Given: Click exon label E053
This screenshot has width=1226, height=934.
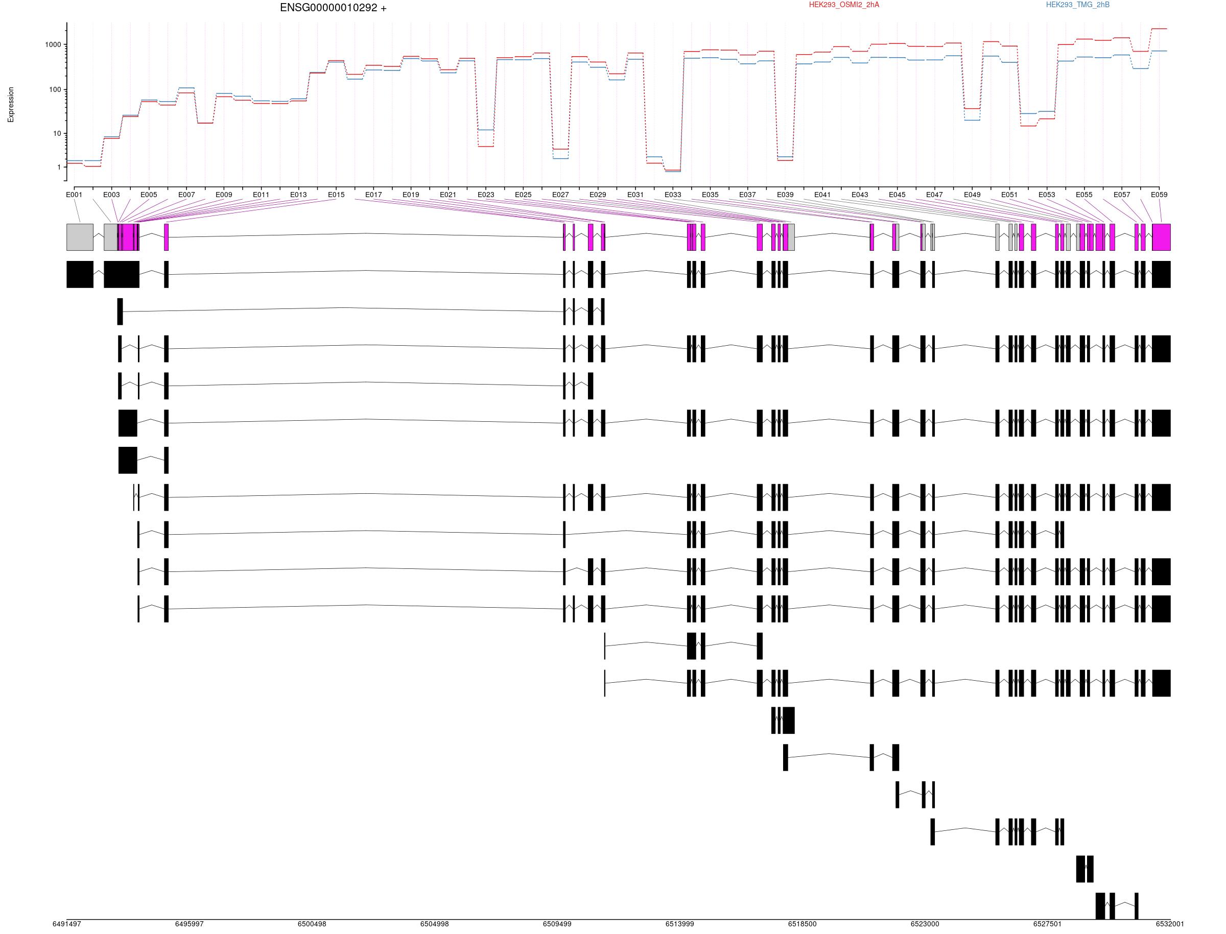Looking at the screenshot, I should click(x=1046, y=195).
